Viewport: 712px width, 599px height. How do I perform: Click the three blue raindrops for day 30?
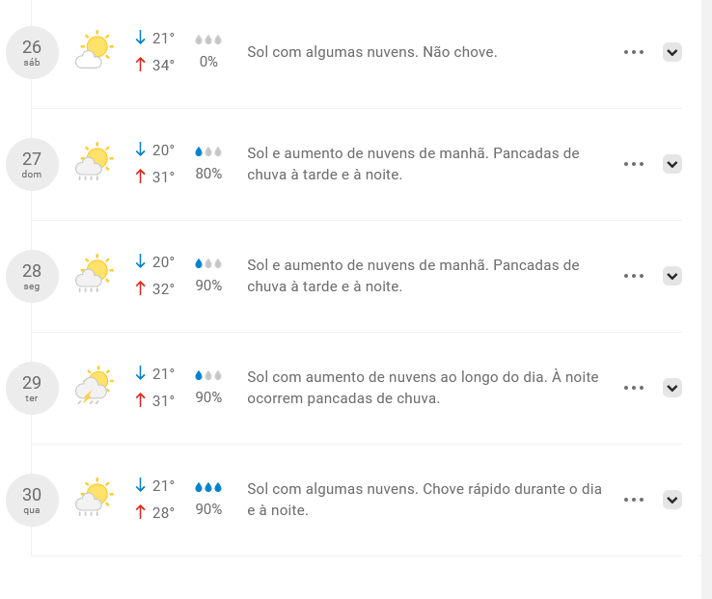208,487
